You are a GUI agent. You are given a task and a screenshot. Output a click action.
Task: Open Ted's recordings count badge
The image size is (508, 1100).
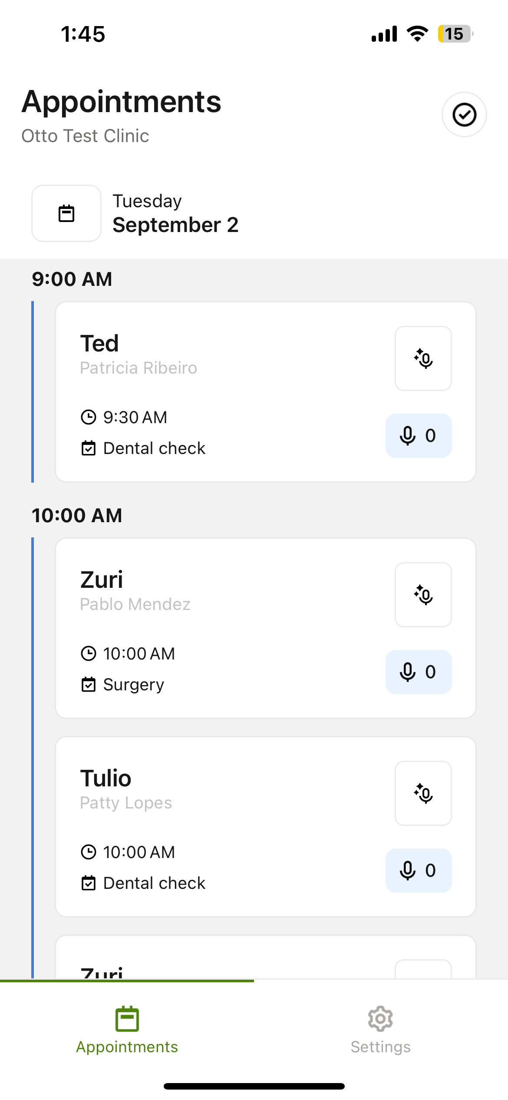[x=418, y=436]
